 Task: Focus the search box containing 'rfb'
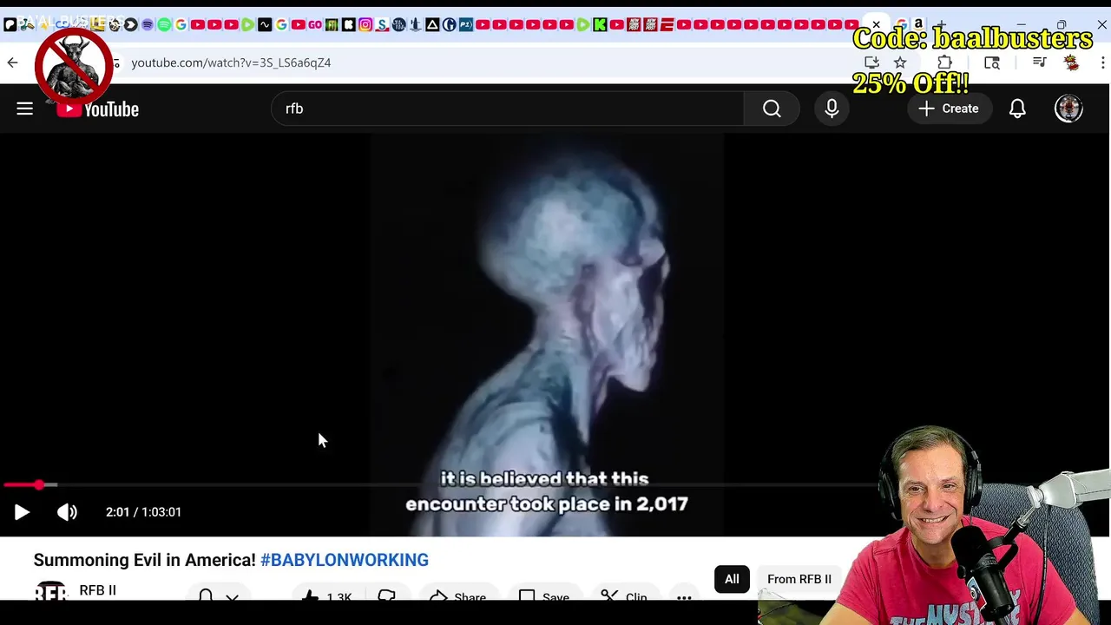click(x=508, y=109)
